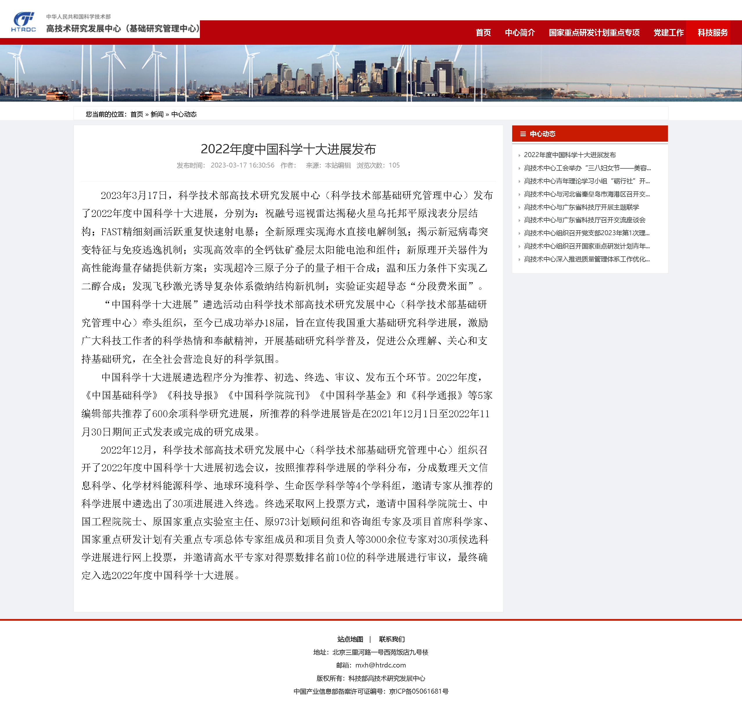Open 国家重点研发计划重点专项 menu
The image size is (742, 709).
594,33
